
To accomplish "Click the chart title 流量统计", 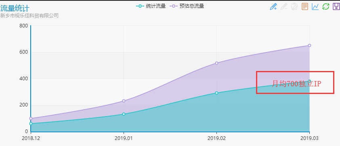I will click(15, 8).
